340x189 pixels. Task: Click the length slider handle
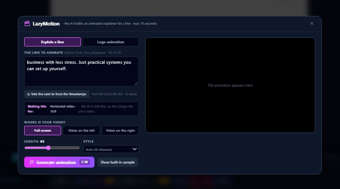[48, 148]
